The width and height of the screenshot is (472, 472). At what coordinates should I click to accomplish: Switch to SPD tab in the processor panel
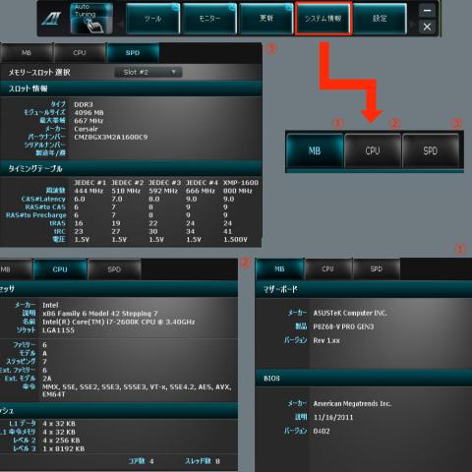coord(114,269)
